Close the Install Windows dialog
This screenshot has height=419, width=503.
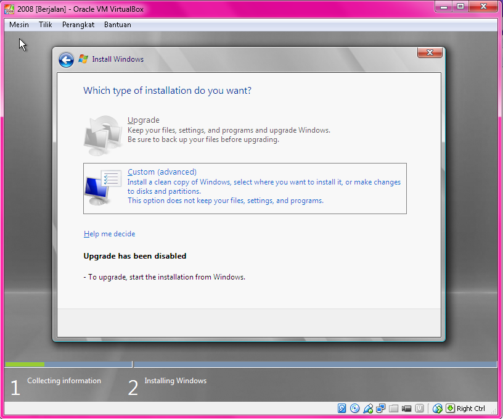[x=430, y=52]
